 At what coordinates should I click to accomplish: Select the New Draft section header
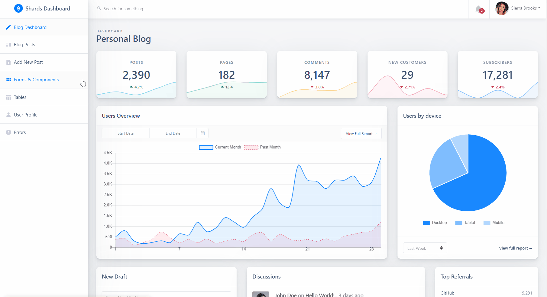click(x=114, y=276)
